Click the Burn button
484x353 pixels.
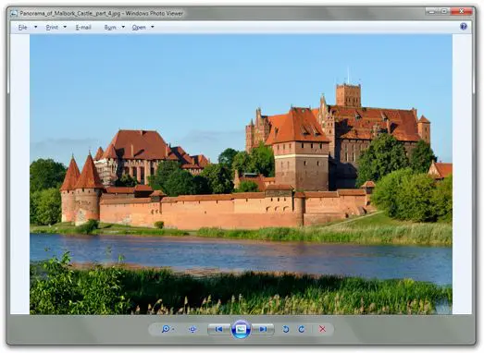point(110,28)
